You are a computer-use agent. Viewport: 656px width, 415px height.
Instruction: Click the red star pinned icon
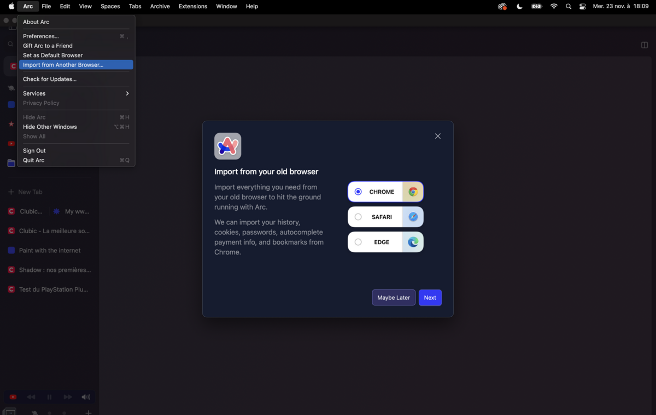11,124
